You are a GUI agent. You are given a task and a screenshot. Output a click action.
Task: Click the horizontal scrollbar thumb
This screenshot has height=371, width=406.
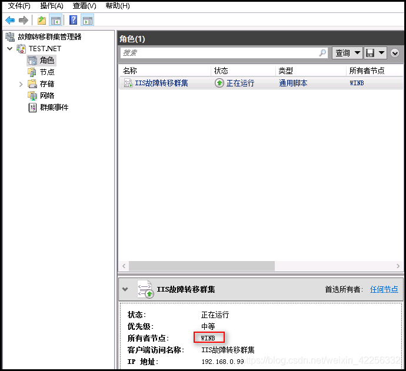202,266
